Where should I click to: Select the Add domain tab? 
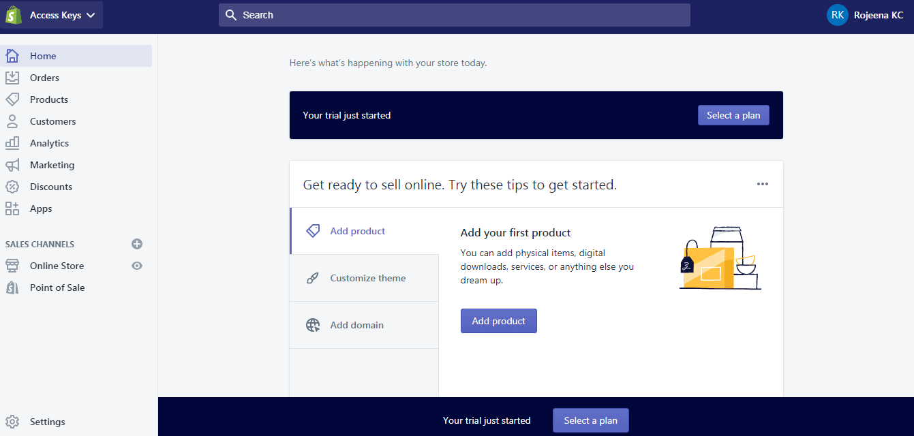pos(364,325)
